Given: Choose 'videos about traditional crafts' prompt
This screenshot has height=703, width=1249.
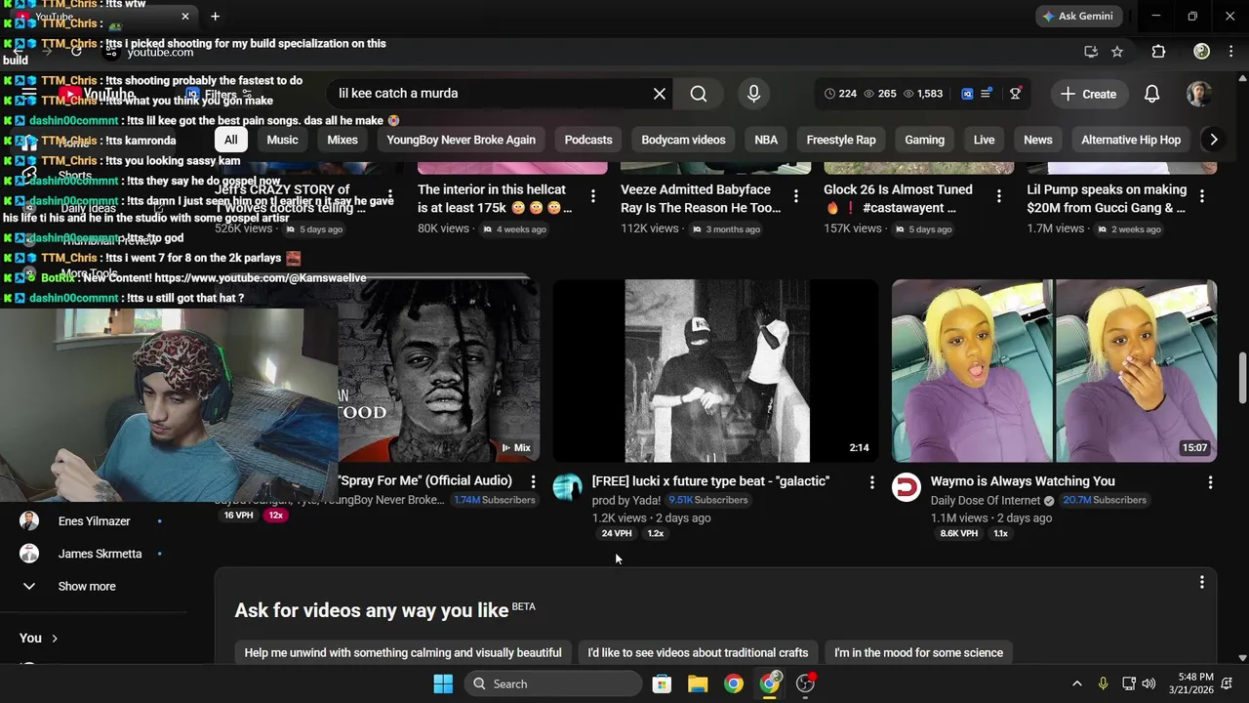Looking at the screenshot, I should [698, 652].
